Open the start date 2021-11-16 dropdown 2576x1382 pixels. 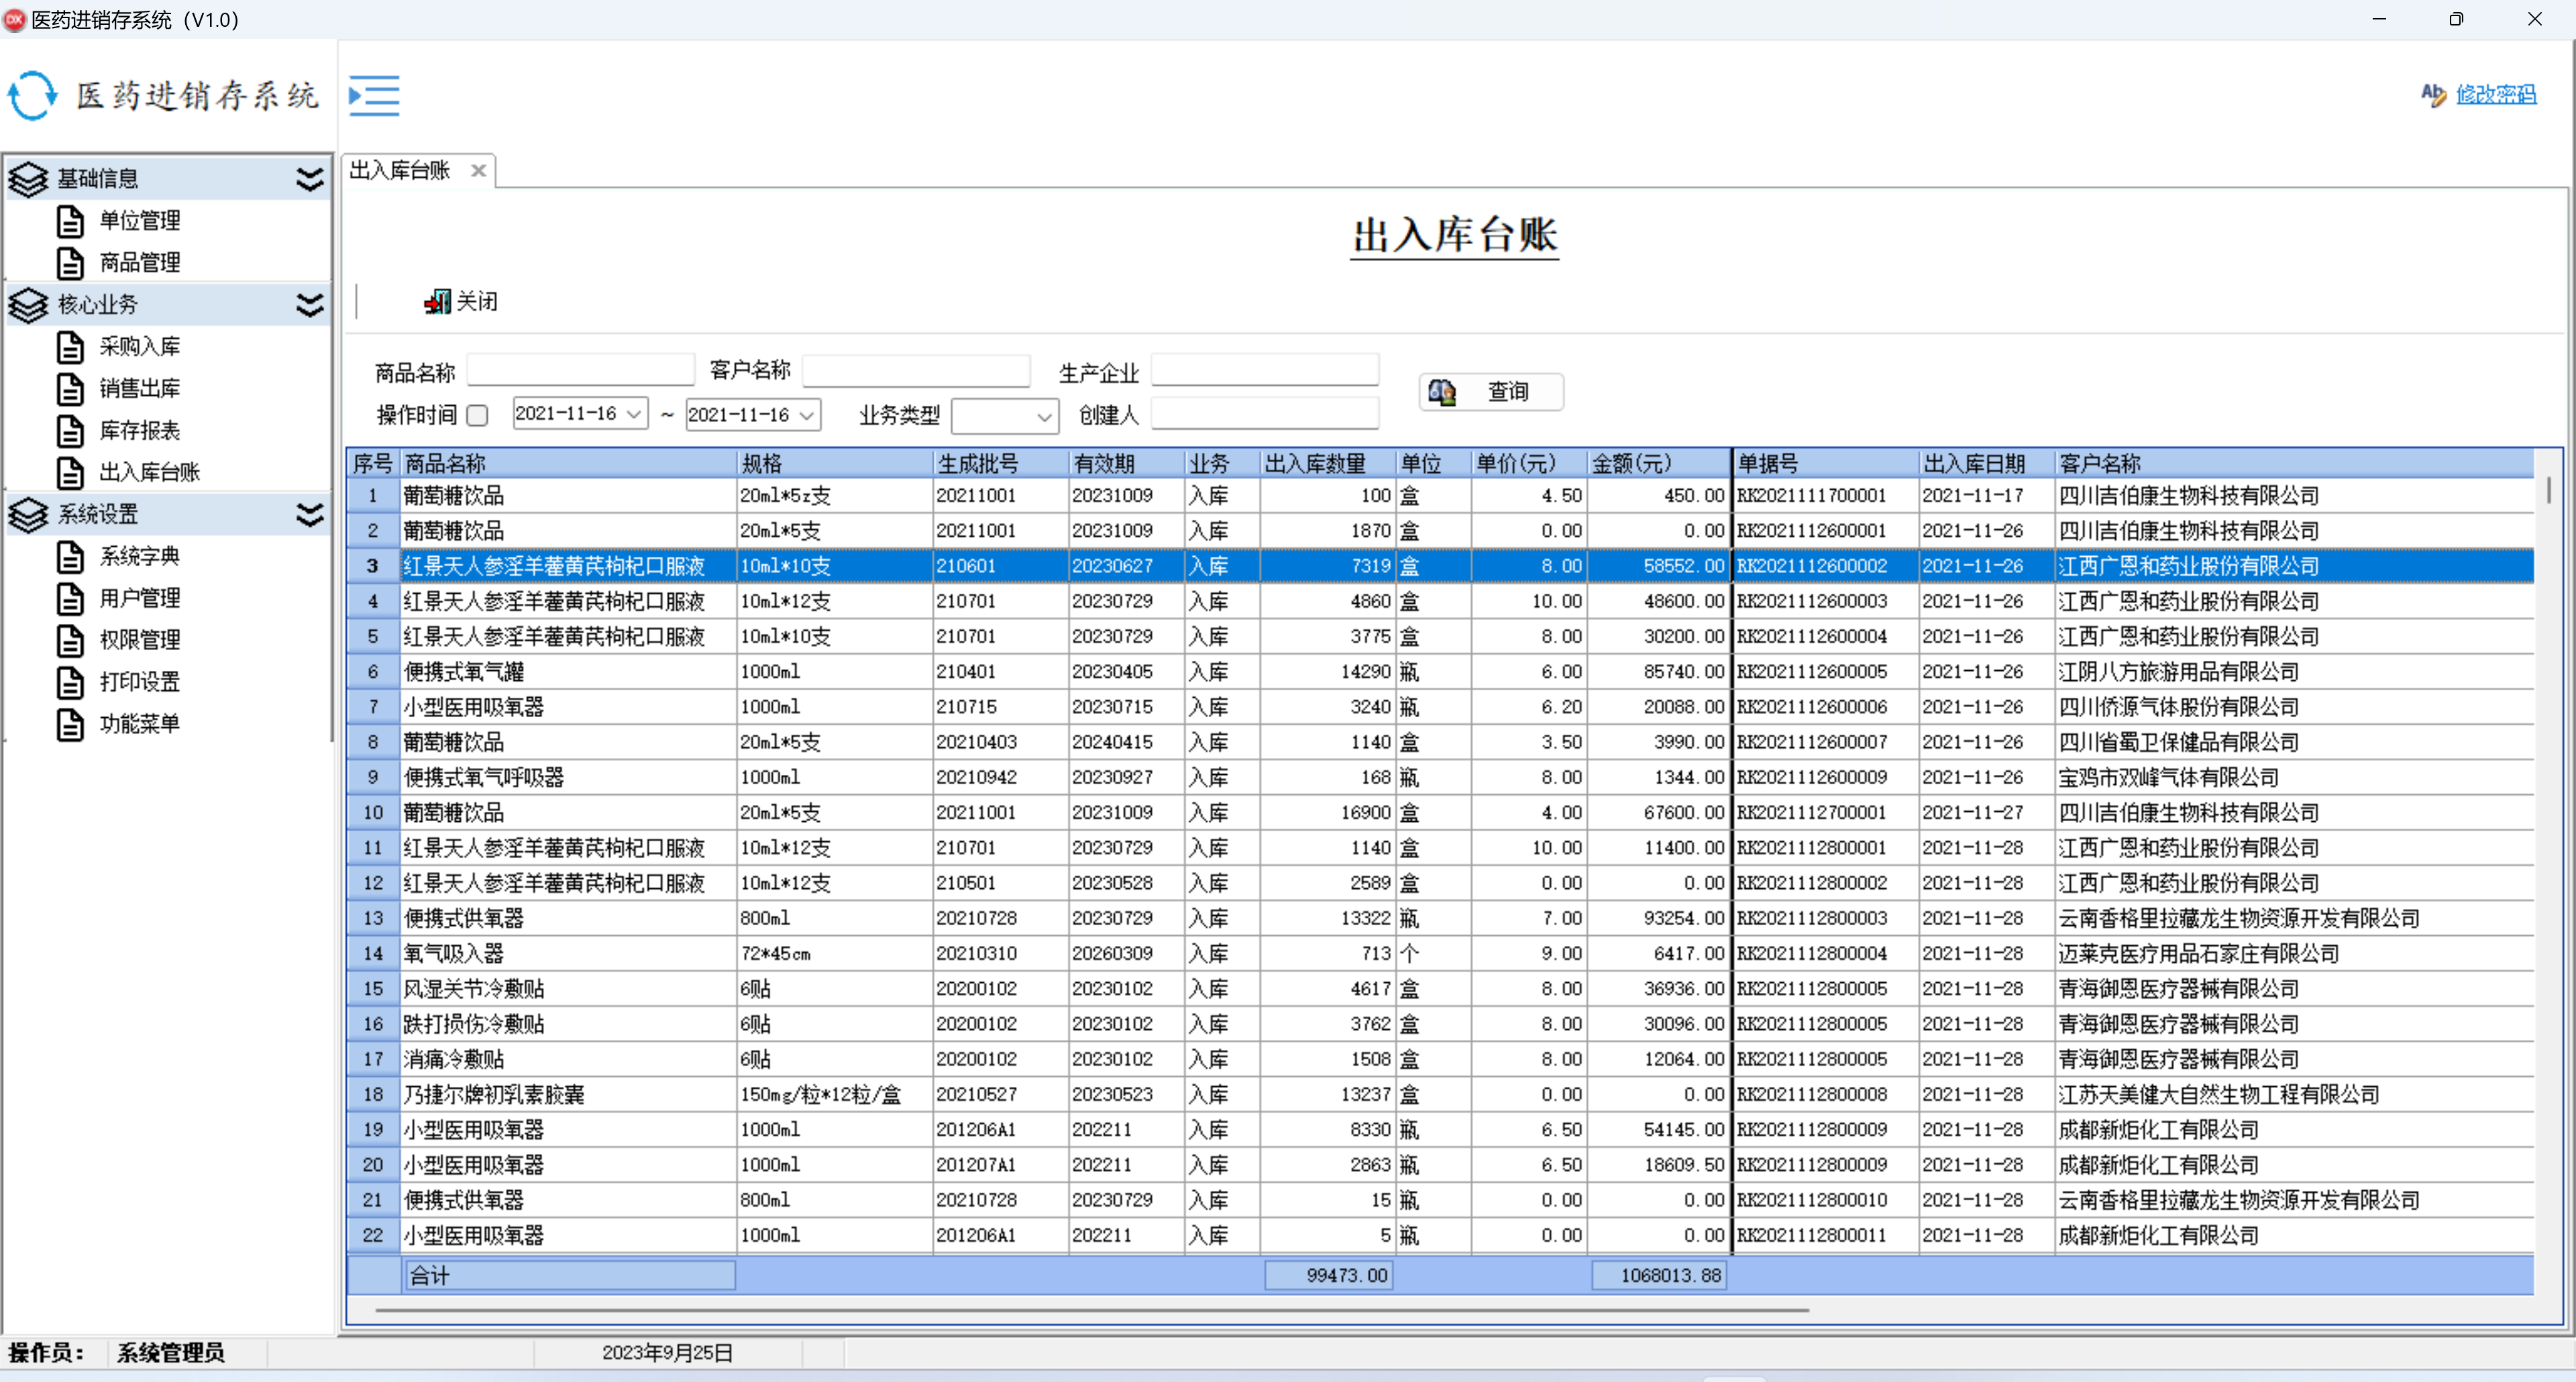click(634, 414)
